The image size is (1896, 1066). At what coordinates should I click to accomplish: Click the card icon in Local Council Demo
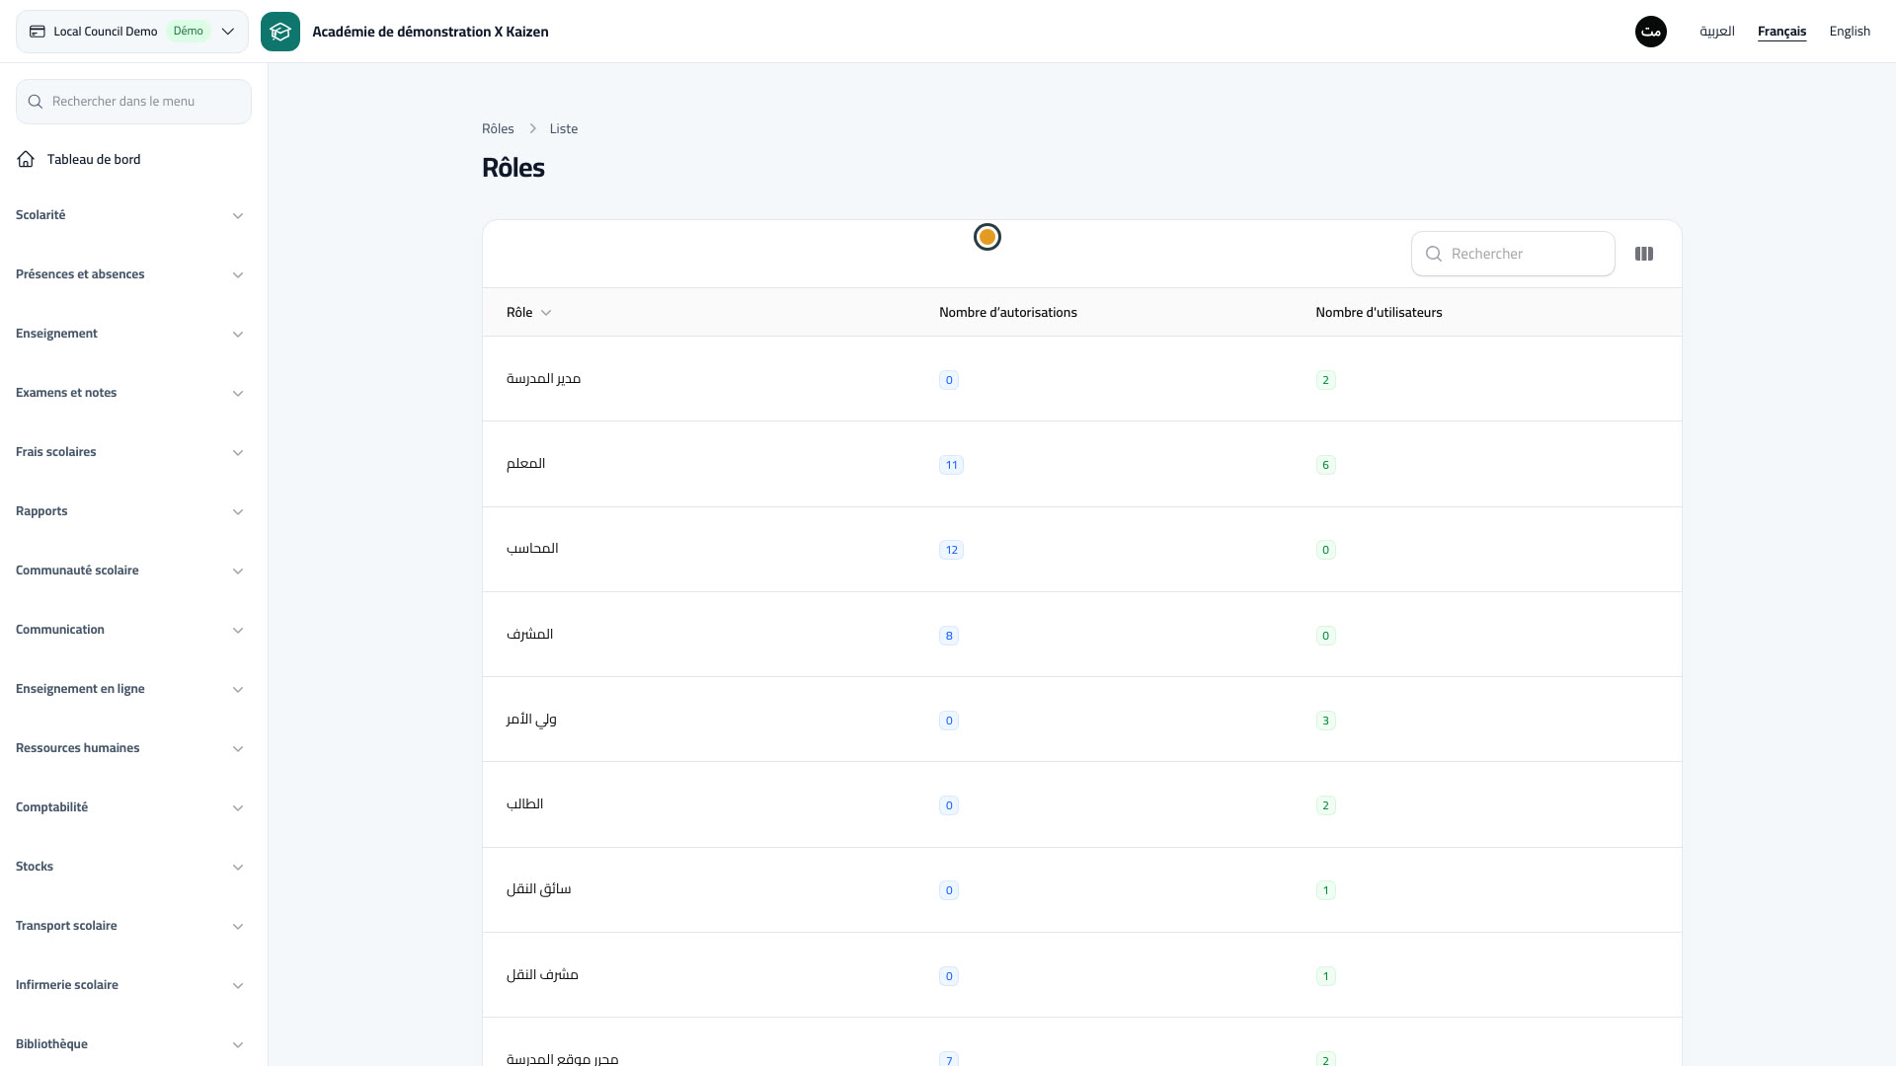[x=38, y=32]
